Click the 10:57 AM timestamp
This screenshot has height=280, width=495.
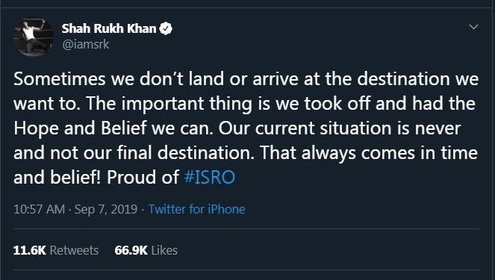tap(39, 209)
